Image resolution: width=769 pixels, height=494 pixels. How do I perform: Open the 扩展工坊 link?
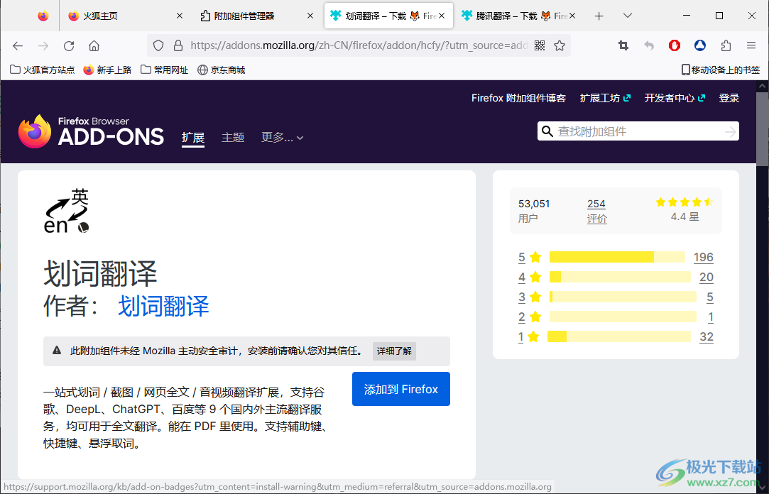[605, 98]
